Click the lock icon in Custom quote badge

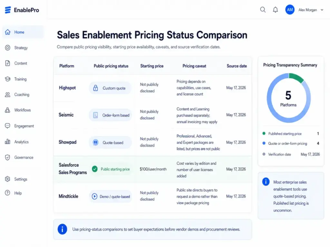pos(95,88)
